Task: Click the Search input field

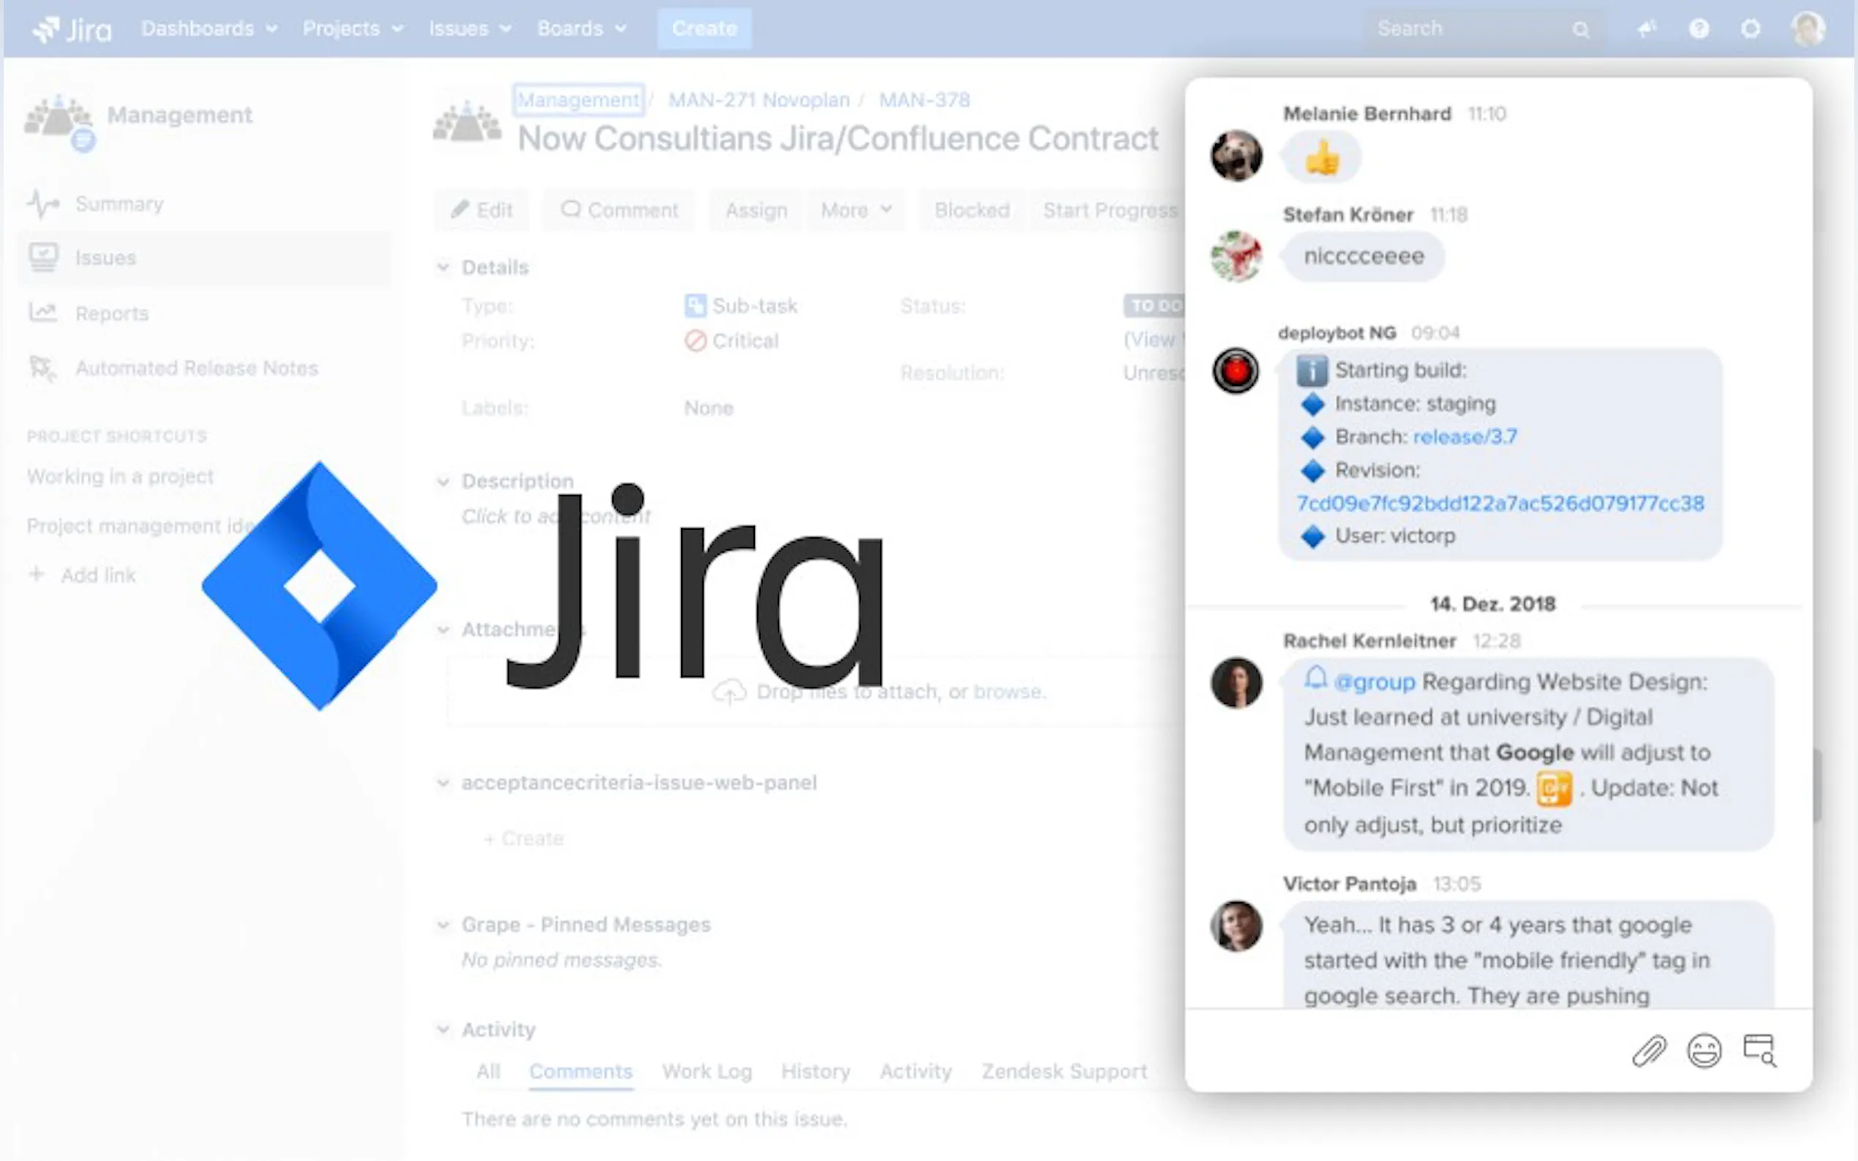Action: click(x=1467, y=29)
